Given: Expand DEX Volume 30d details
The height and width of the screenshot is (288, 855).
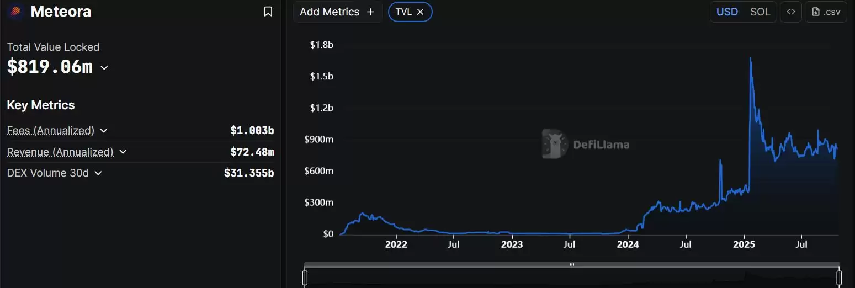Looking at the screenshot, I should point(98,173).
